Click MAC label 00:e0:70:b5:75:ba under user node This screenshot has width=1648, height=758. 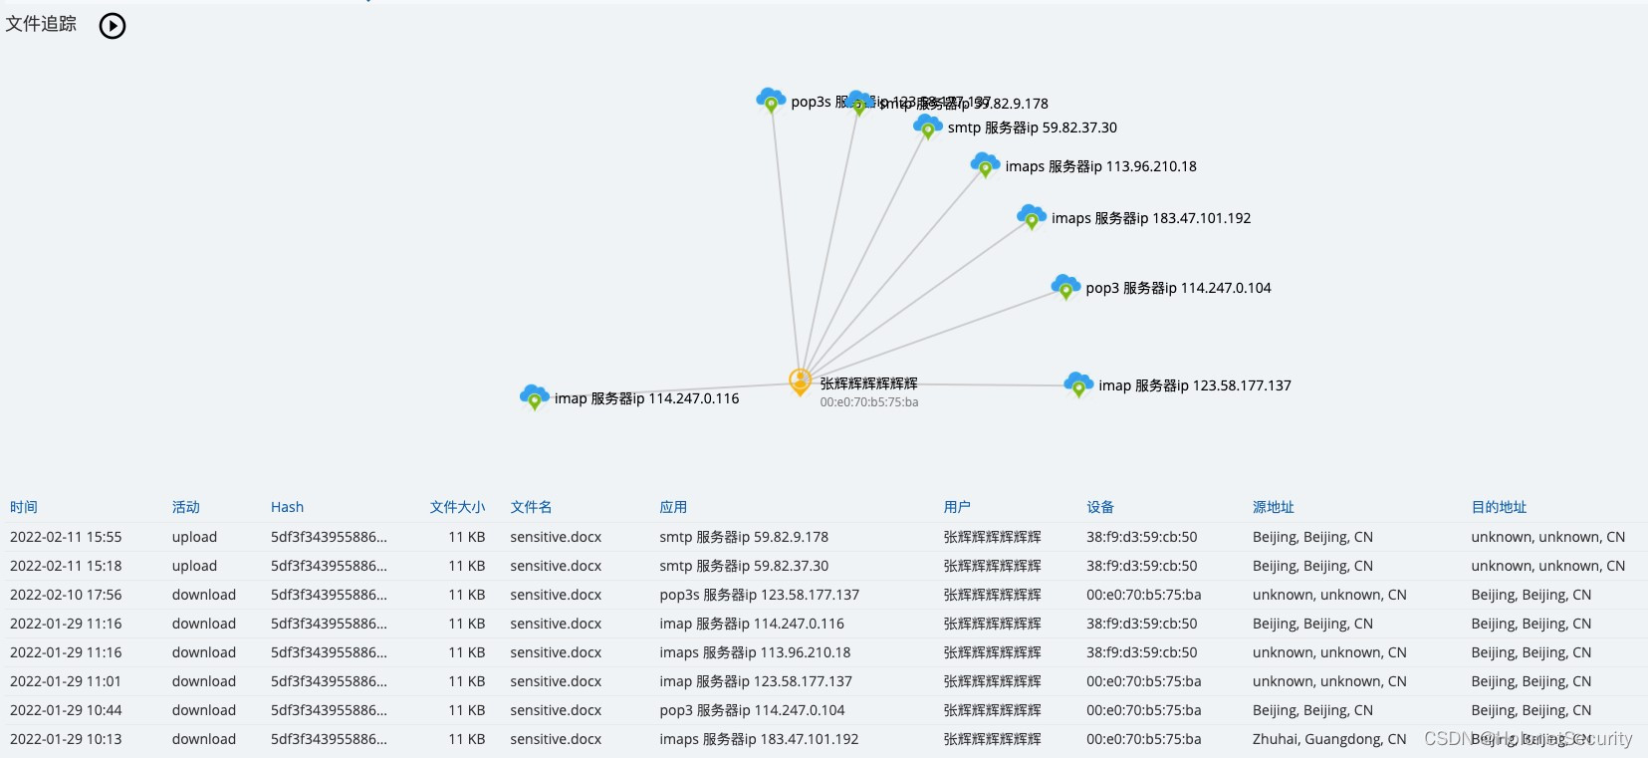pyautogui.click(x=869, y=402)
